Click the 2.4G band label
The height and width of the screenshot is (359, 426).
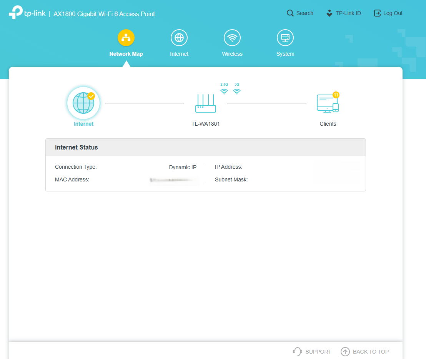coord(224,85)
